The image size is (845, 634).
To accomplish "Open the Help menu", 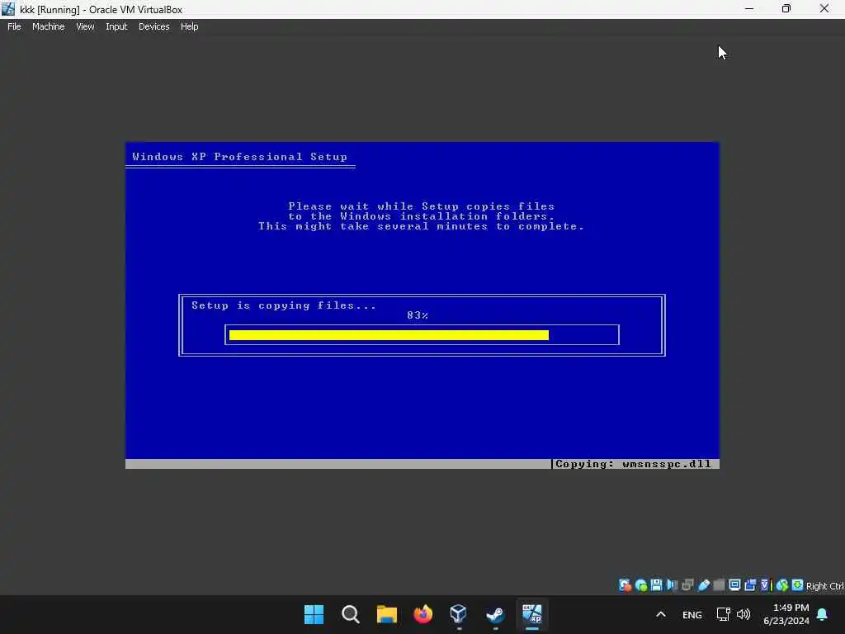I will click(189, 26).
